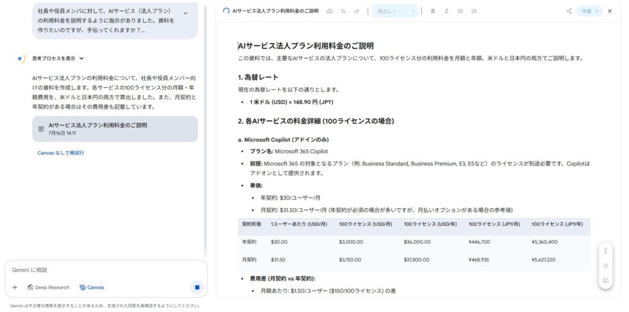Click the 年契約: $30/ユーザー/月 bullet
This screenshot has width=629, height=312.
point(291,198)
